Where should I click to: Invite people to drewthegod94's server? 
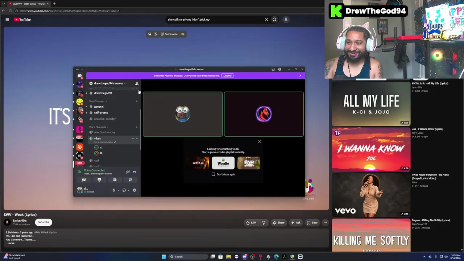(137, 83)
